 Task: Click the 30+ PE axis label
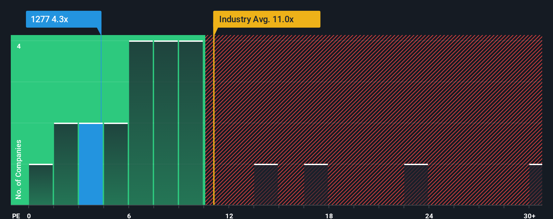pos(529,216)
